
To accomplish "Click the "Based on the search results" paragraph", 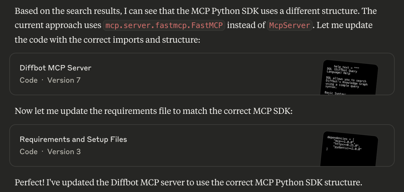I will click(196, 25).
